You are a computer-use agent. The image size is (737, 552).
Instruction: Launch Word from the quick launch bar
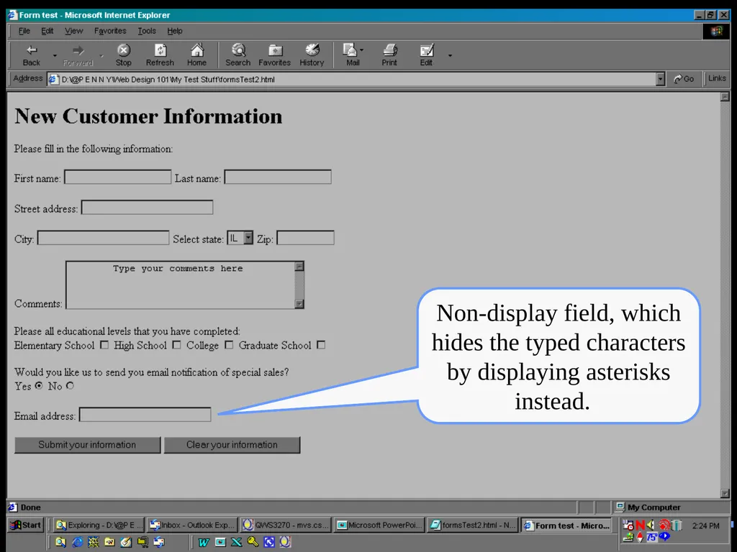click(x=204, y=543)
